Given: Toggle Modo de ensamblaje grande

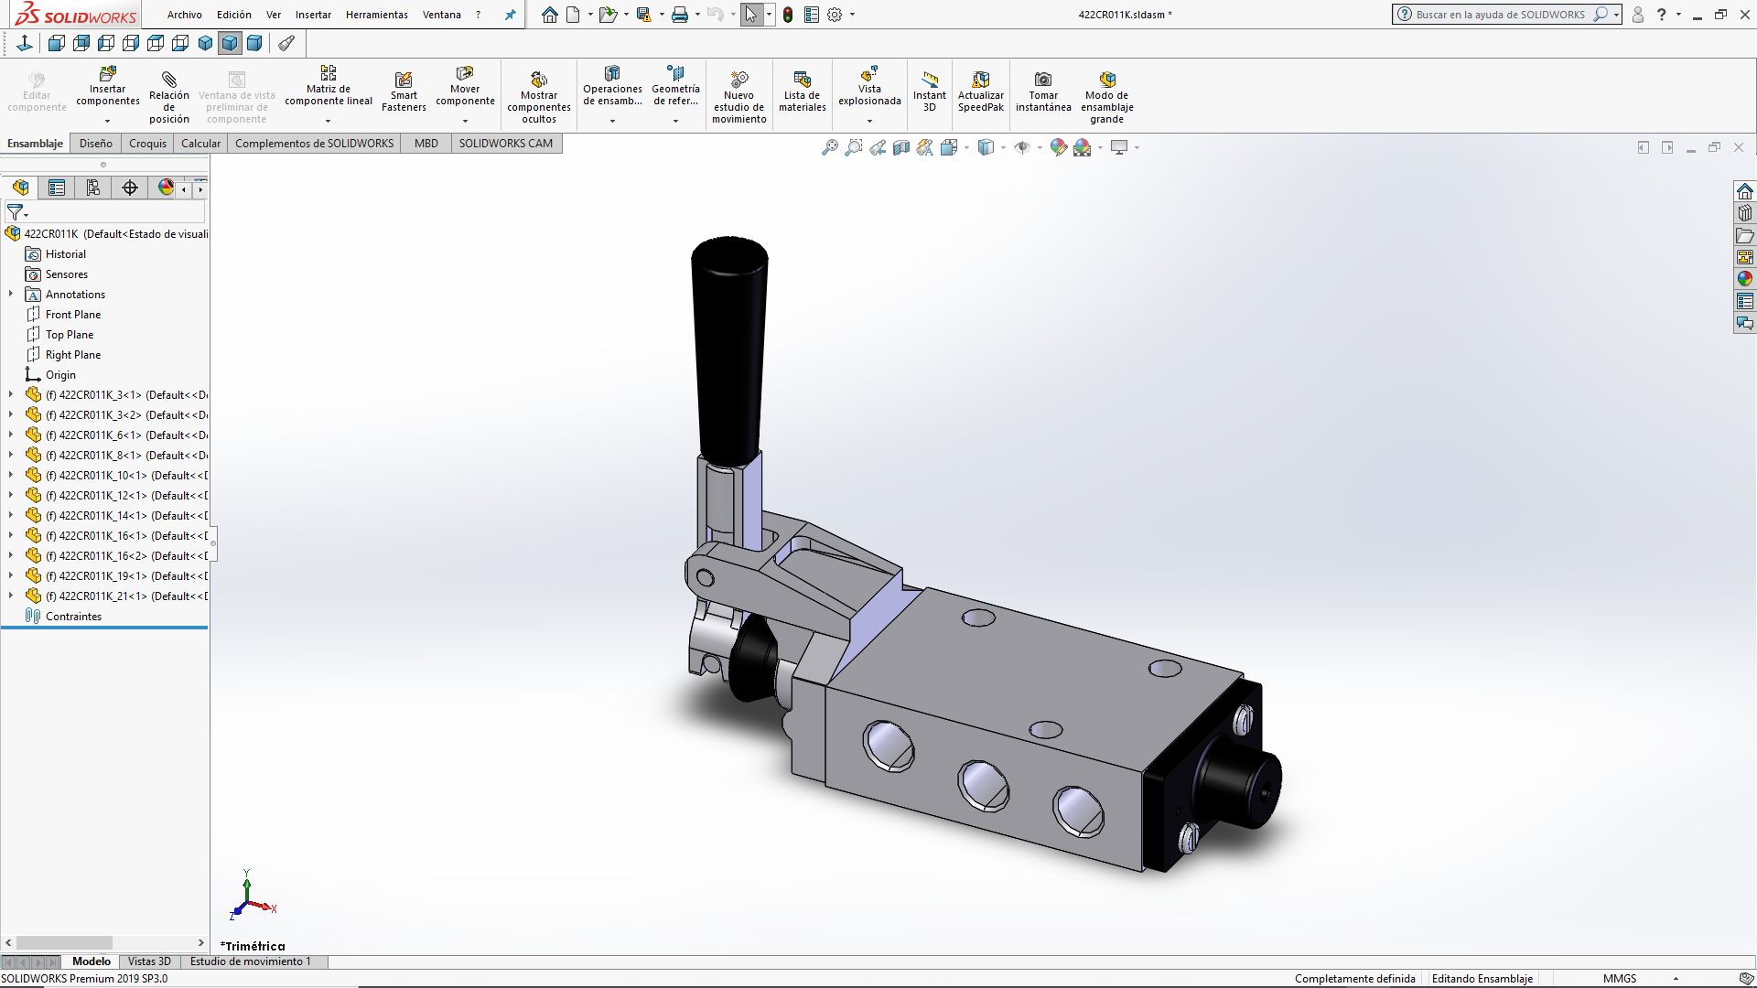Looking at the screenshot, I should click(x=1106, y=80).
